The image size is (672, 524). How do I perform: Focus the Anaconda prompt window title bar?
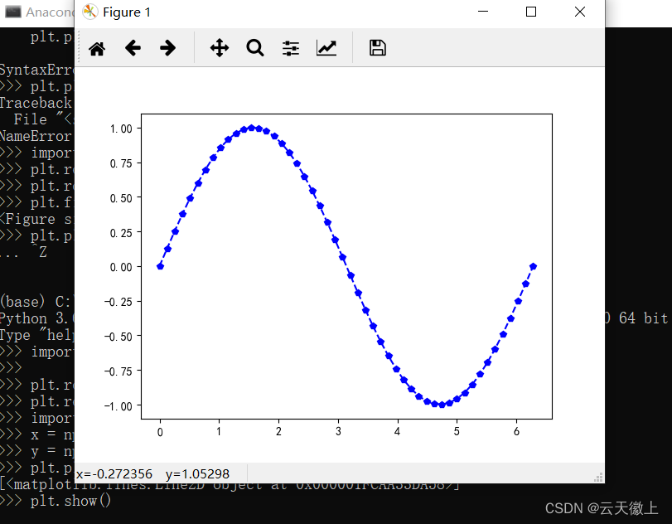(37, 12)
